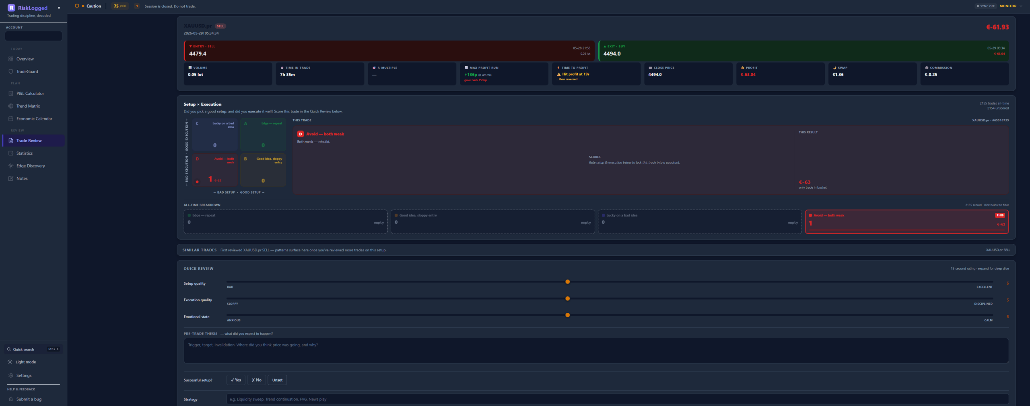Click quadrant A Edge — repeat
Screen dimensions: 1030x406
(x=263, y=135)
